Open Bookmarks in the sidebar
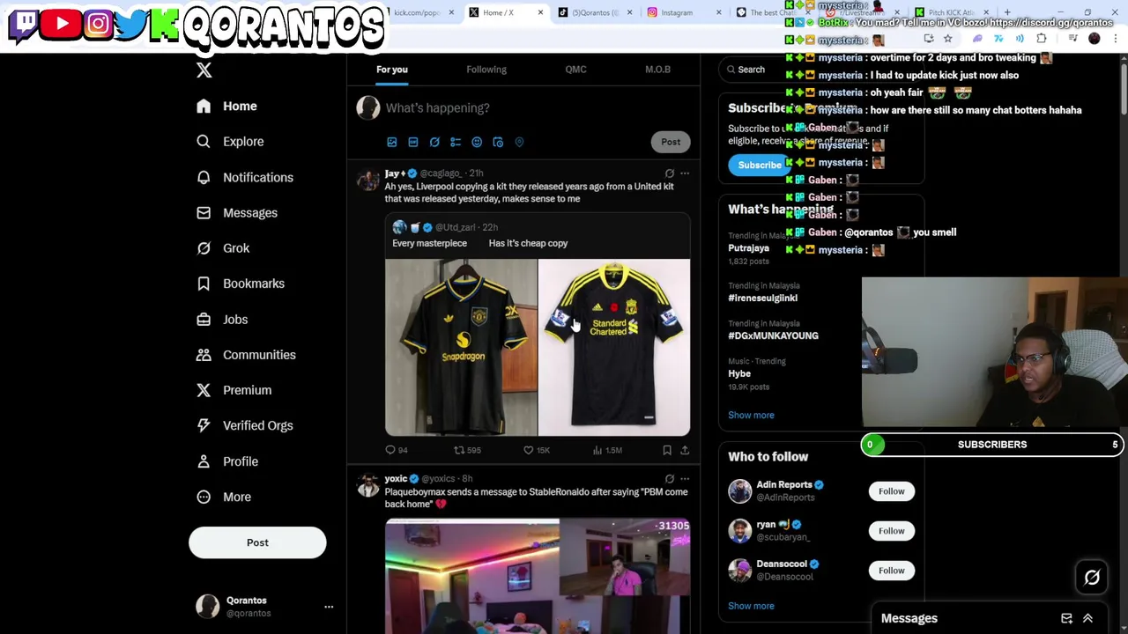1128x634 pixels. [x=241, y=283]
